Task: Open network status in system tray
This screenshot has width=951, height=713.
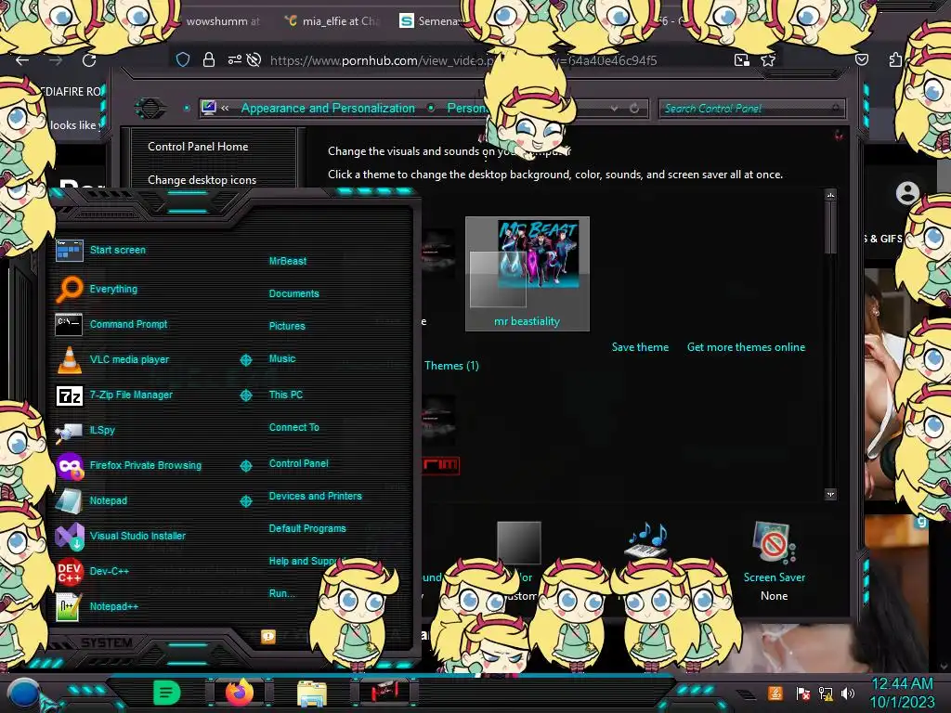Action: click(x=826, y=693)
